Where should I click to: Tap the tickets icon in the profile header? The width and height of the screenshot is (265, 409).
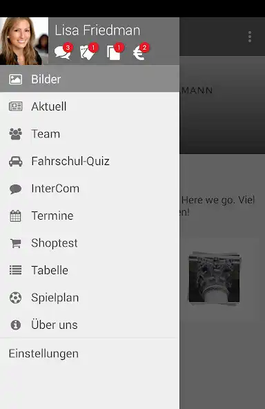click(88, 51)
